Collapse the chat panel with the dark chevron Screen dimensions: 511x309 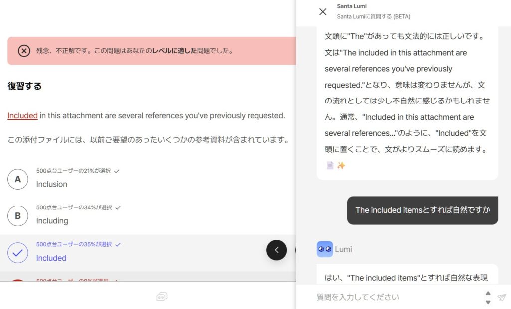(x=277, y=250)
